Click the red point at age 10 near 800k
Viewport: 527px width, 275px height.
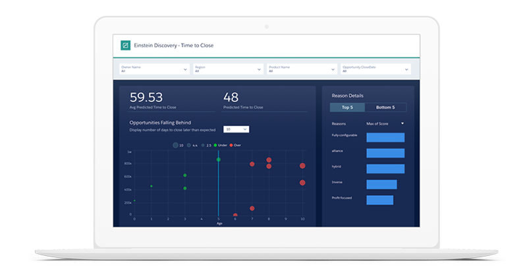pos(302,166)
